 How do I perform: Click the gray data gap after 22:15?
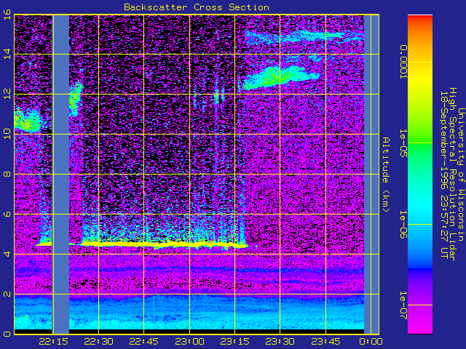[x=61, y=174]
